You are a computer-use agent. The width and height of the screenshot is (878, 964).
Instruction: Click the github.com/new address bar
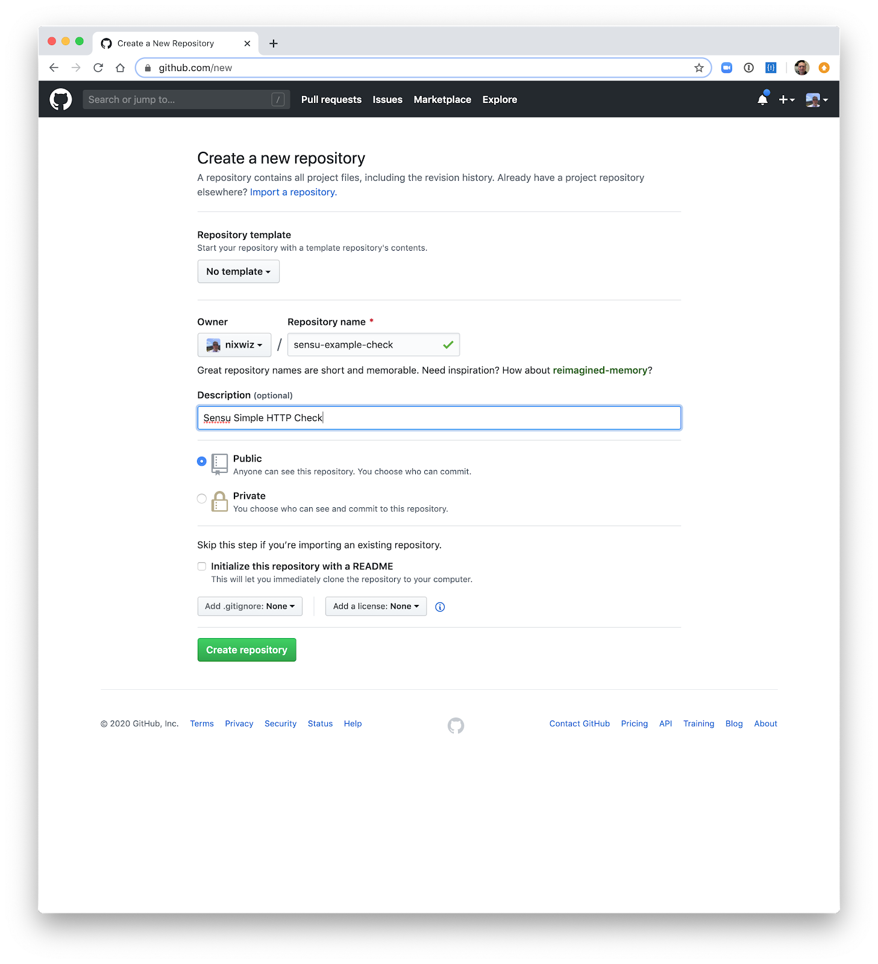click(x=423, y=68)
